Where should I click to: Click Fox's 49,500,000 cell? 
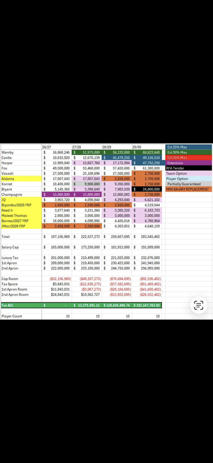tap(57, 168)
